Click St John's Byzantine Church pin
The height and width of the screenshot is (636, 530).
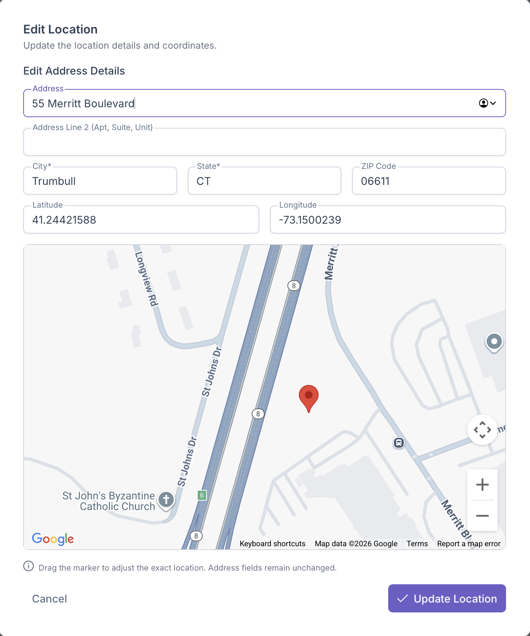tap(166, 499)
